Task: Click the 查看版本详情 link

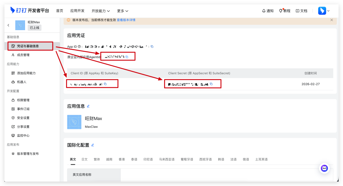Action: click(126, 20)
